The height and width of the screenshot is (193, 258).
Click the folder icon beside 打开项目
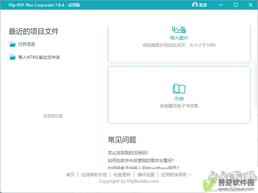point(12,44)
